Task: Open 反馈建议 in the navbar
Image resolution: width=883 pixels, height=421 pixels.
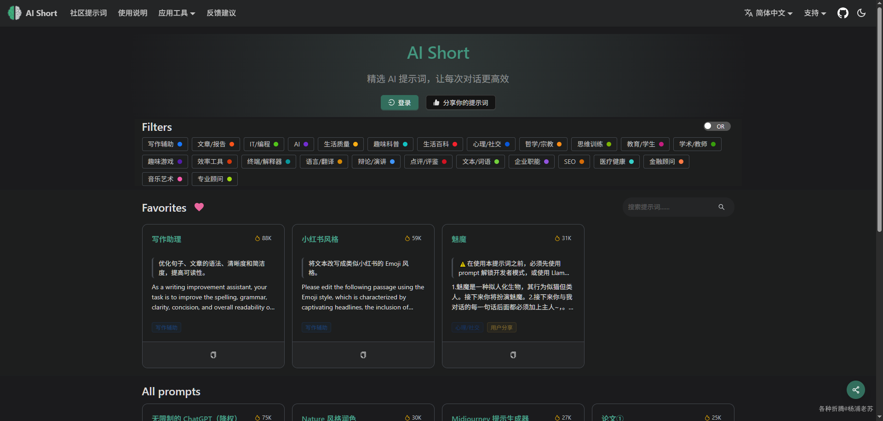Action: [221, 13]
